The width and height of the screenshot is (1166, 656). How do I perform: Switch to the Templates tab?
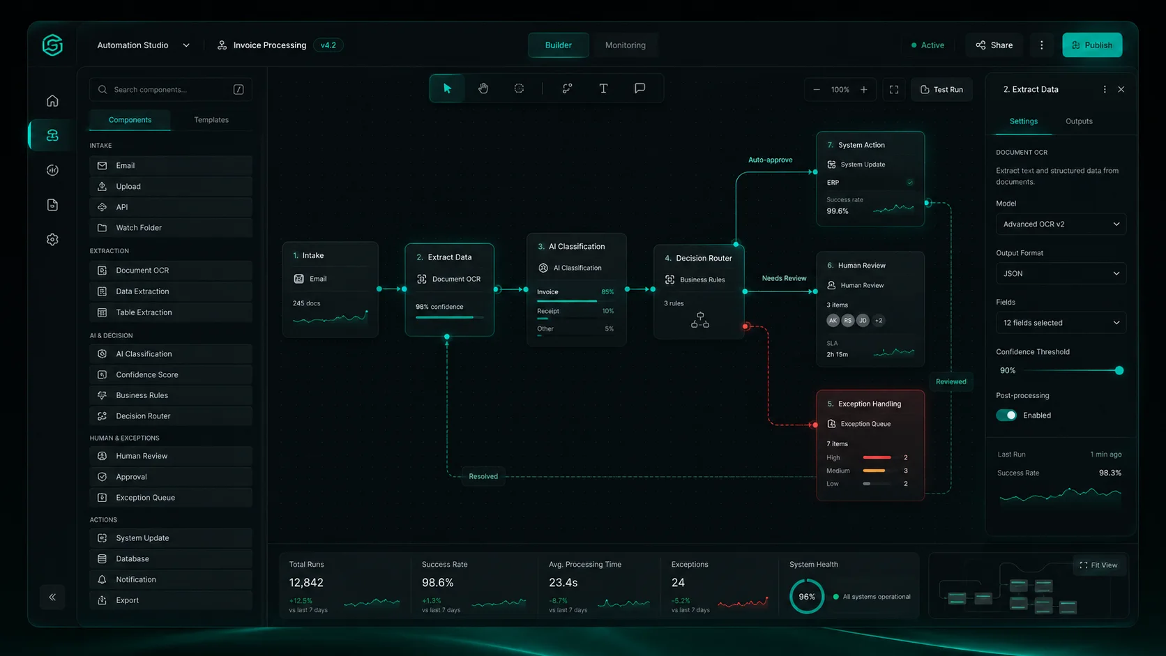coord(211,120)
